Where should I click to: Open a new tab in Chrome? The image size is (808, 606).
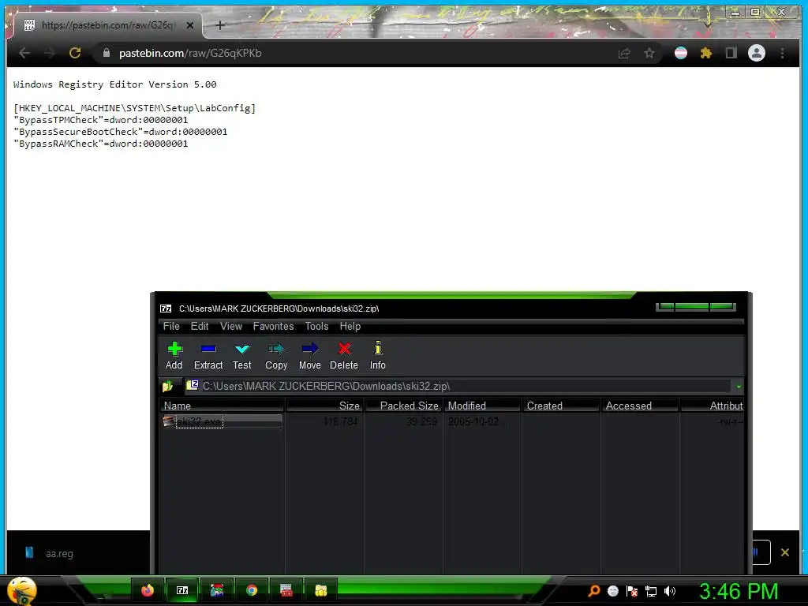click(220, 24)
